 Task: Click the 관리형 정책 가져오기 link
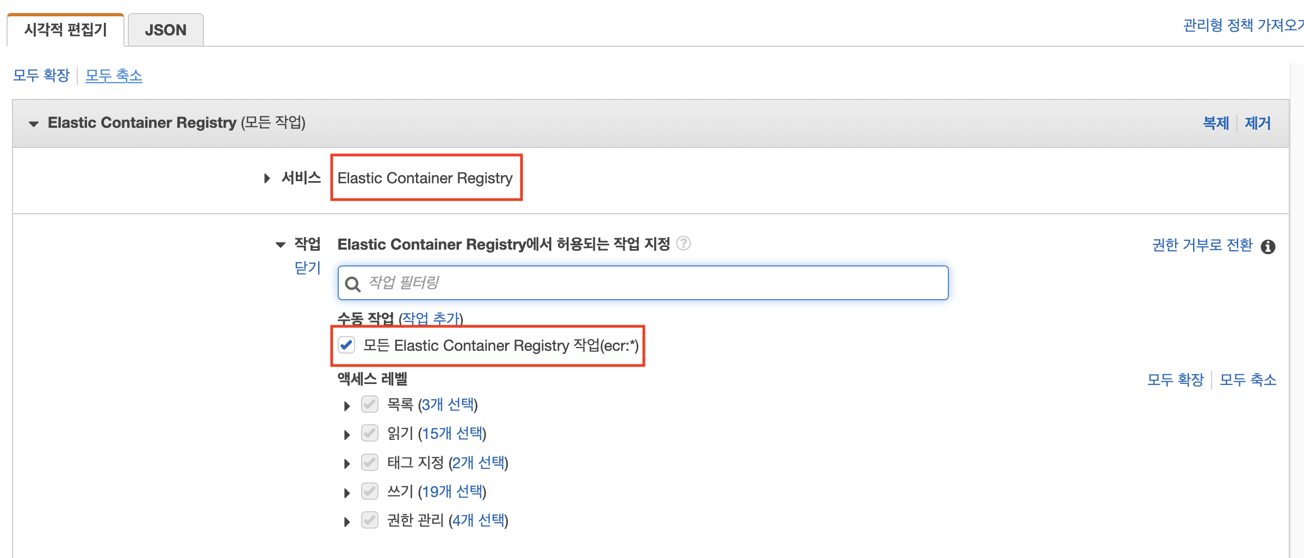click(x=1243, y=25)
